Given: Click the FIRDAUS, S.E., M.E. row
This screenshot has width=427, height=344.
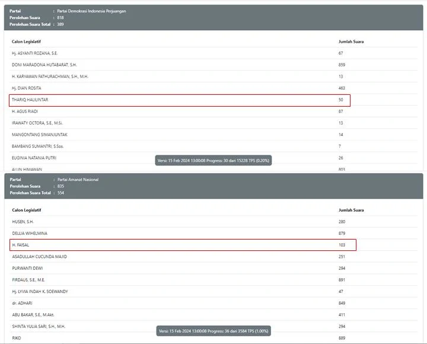Looking at the screenshot, I should click(213, 280).
